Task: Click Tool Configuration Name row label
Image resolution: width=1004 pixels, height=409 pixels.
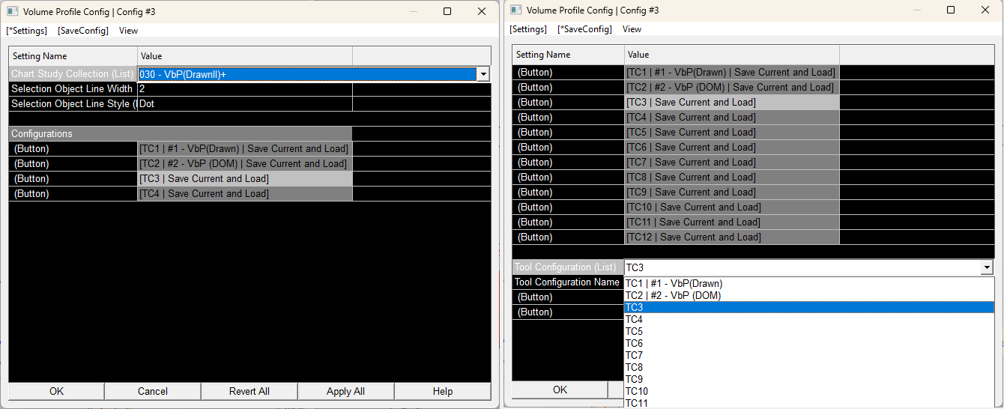Action: tap(568, 282)
